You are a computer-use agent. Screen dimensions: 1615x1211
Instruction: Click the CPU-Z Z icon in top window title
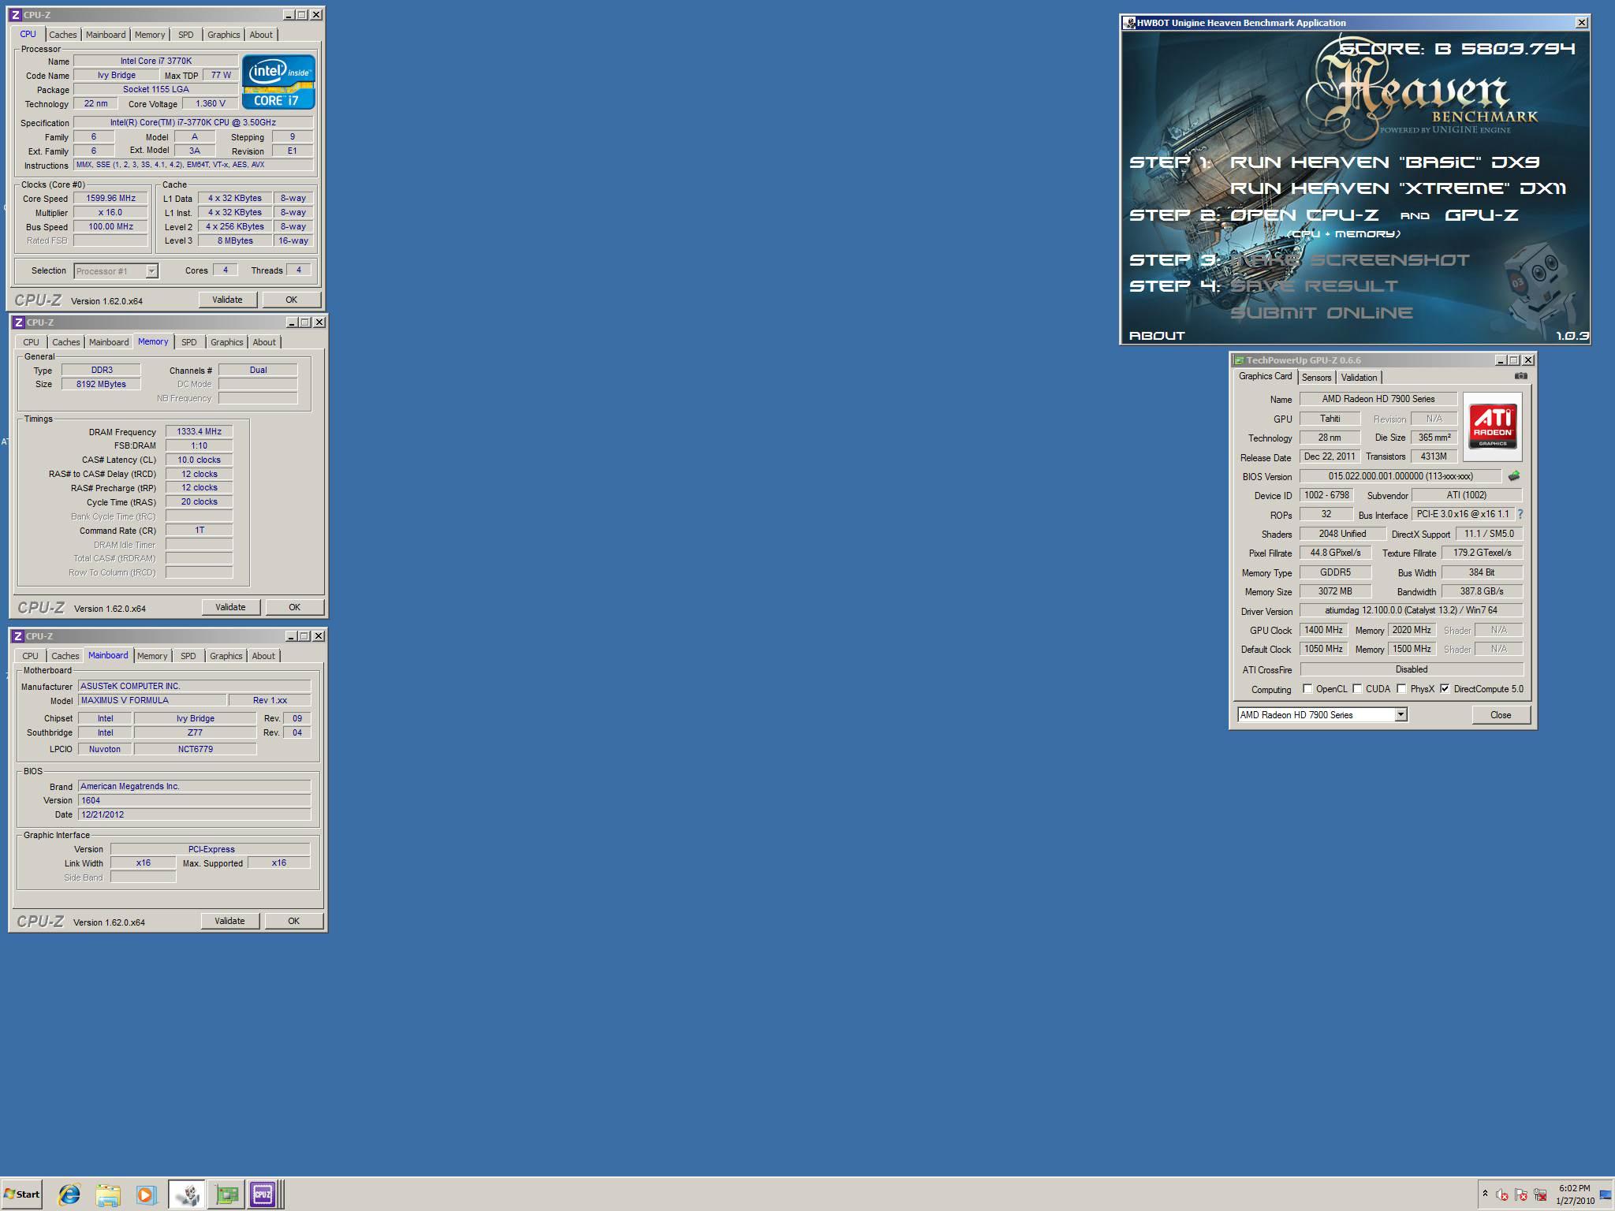pyautogui.click(x=16, y=15)
